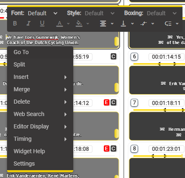
Task: Open the Boxing dropdown
Action: (x=162, y=13)
